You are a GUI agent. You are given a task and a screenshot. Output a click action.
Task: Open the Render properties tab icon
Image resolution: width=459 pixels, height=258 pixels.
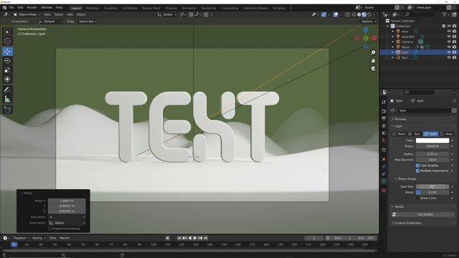[x=384, y=112]
